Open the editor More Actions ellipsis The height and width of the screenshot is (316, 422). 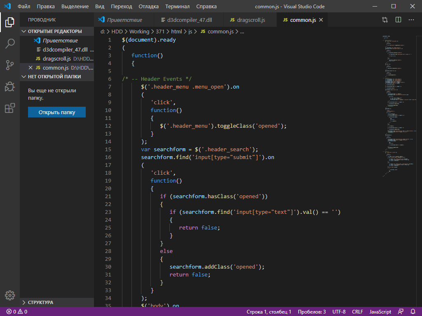coord(411,20)
